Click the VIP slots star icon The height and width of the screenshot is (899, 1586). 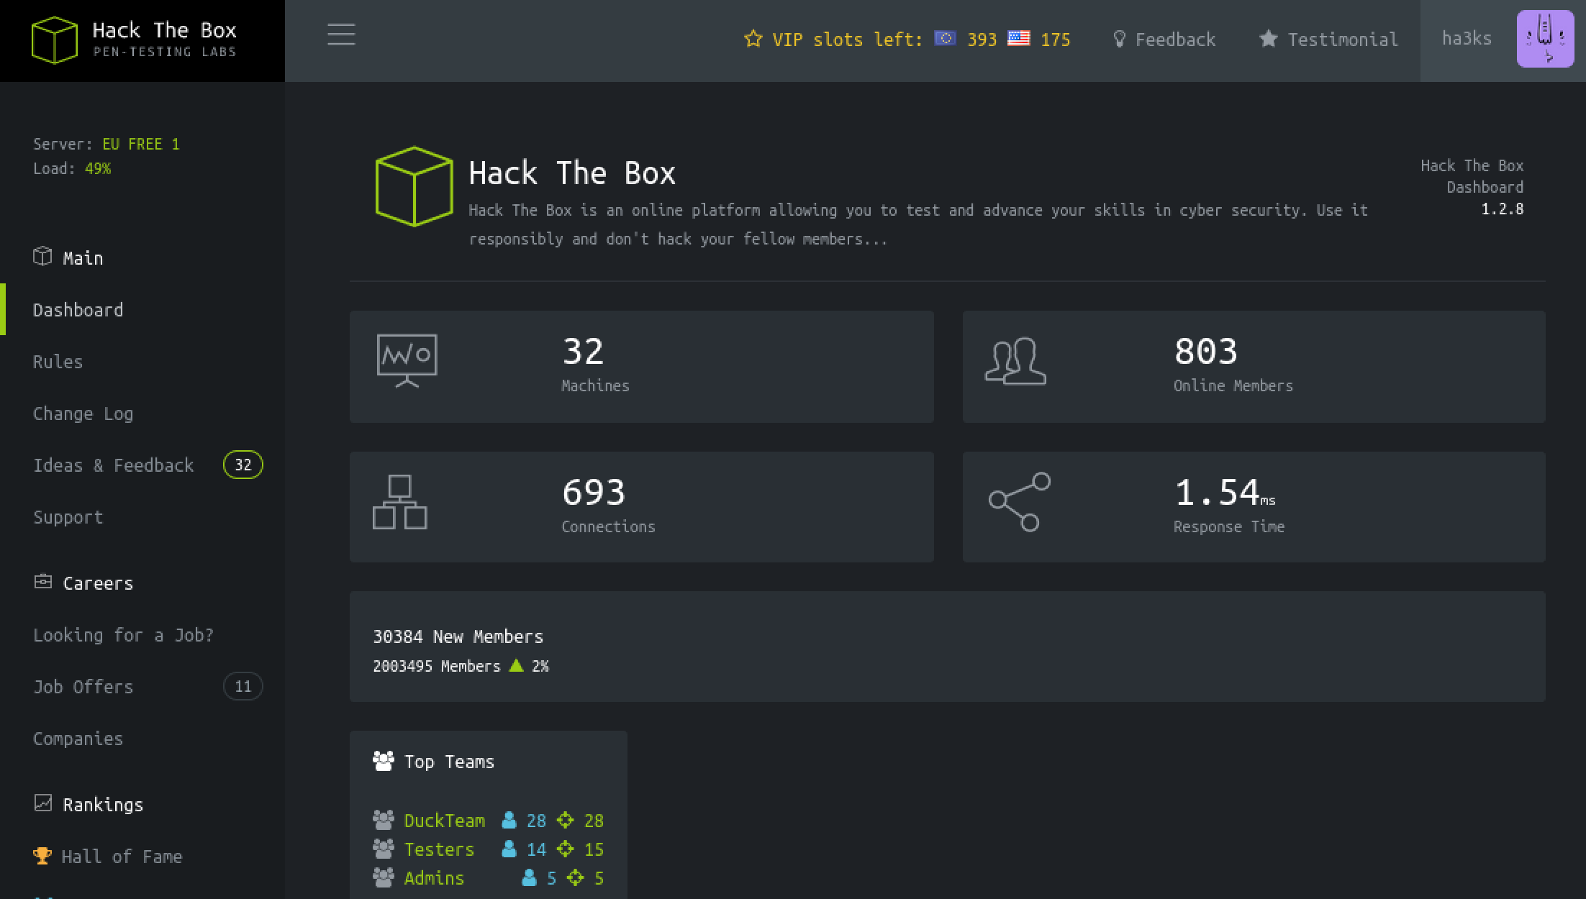tap(753, 39)
